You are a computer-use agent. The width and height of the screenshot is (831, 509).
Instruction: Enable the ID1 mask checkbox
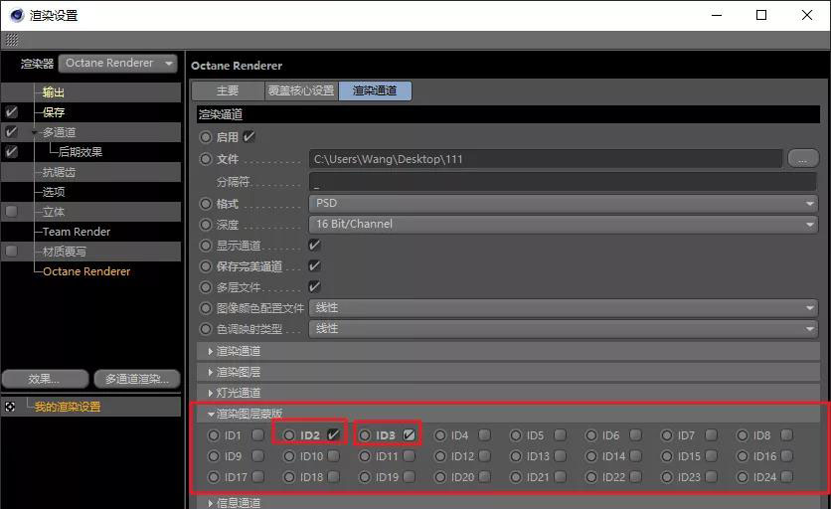click(x=258, y=434)
